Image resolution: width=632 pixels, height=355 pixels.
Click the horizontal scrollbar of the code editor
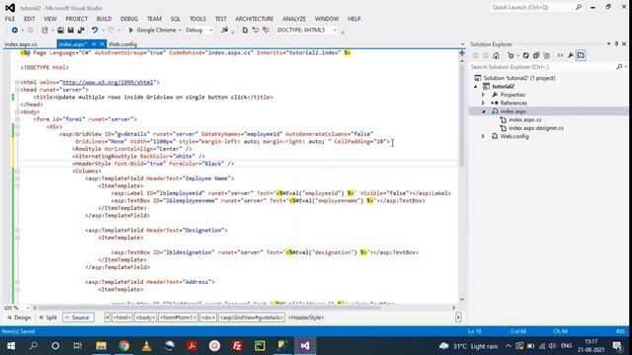click(x=207, y=308)
